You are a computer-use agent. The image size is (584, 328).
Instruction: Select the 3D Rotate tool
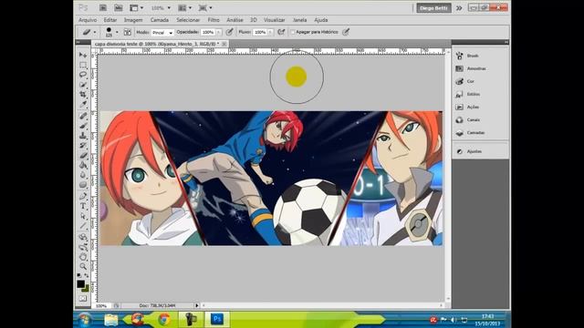click(83, 237)
